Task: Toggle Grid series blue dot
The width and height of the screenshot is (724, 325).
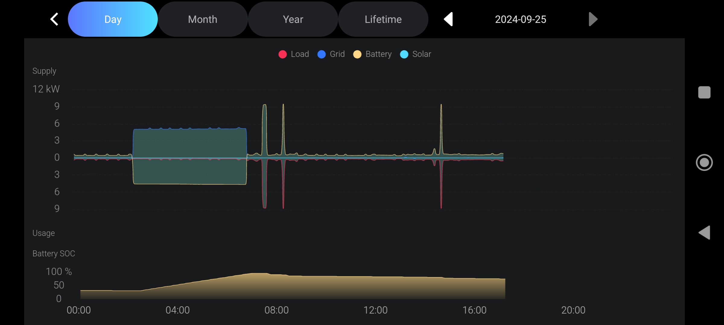Action: coord(322,54)
